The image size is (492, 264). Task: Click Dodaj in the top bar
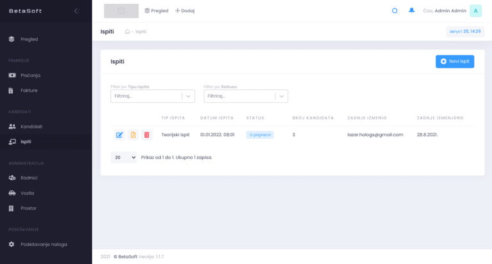[x=184, y=11]
